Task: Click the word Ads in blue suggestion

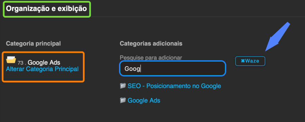Action: pyautogui.click(x=155, y=100)
